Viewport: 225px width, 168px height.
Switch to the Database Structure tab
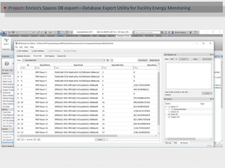(x=23, y=56)
